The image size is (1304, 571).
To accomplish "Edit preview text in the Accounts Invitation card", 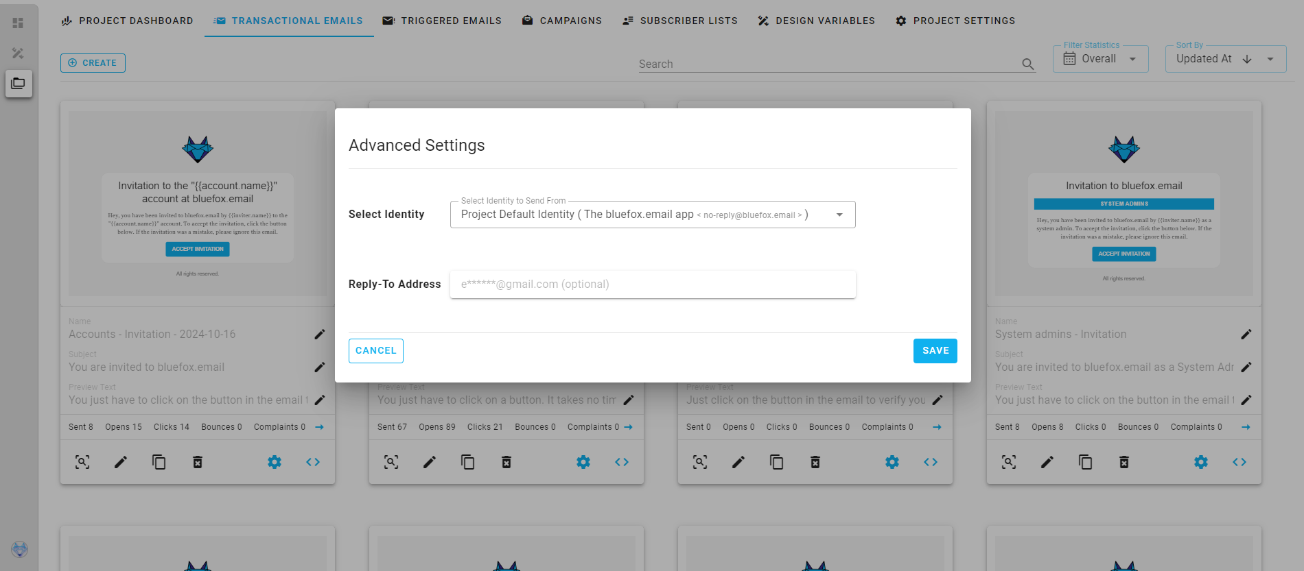I will click(x=319, y=400).
